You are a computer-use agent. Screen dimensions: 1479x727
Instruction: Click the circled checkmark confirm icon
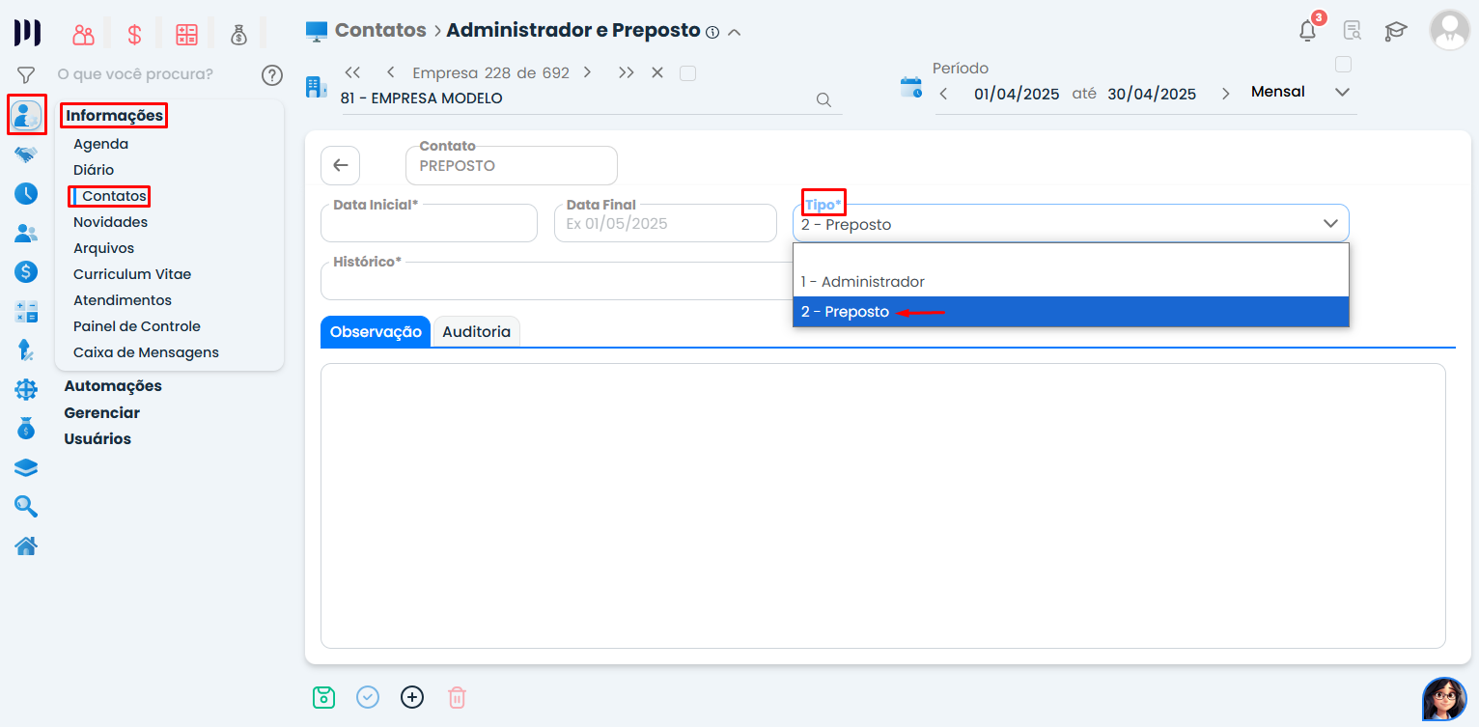click(x=368, y=697)
